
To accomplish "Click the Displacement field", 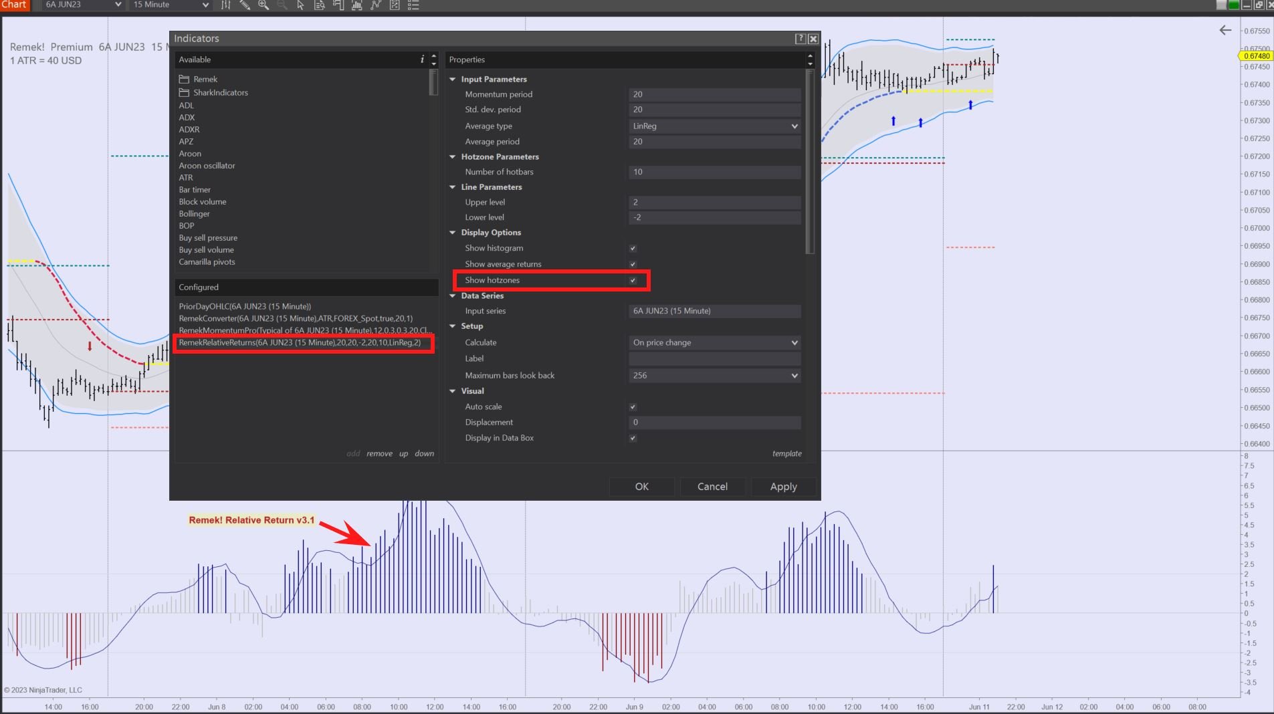I will tap(715, 423).
